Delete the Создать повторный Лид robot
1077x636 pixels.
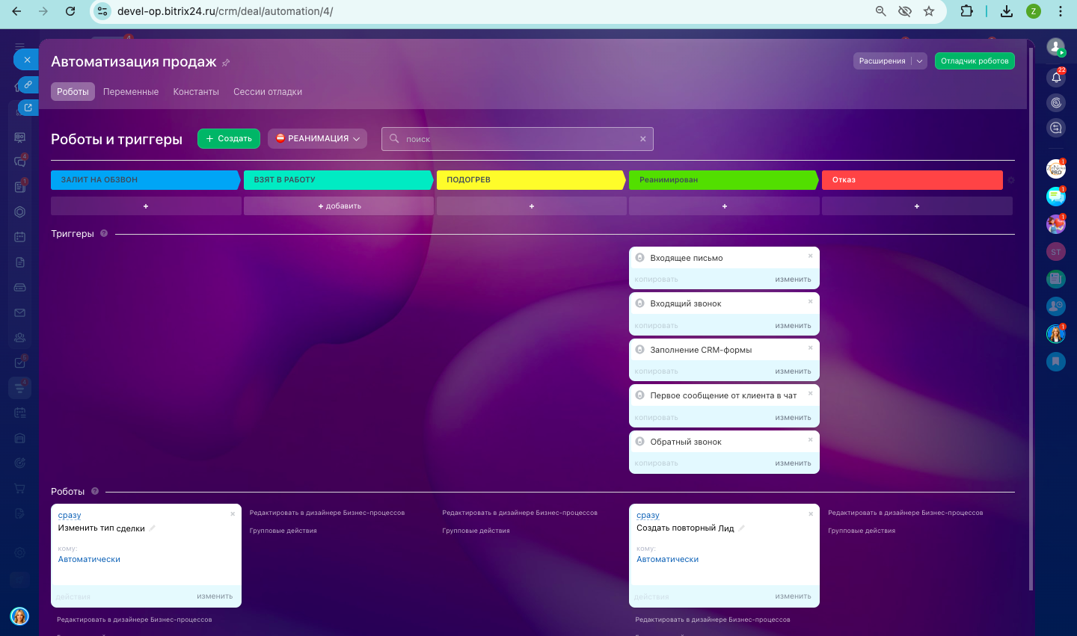coord(811,513)
